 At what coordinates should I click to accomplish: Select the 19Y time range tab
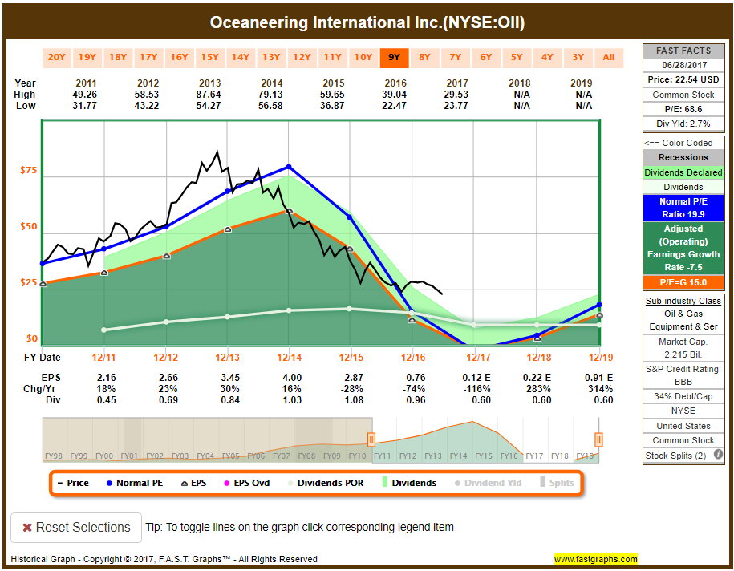click(x=87, y=58)
